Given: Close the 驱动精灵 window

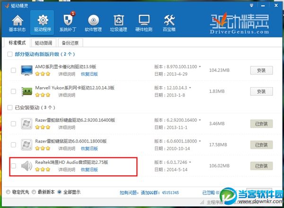Looking at the screenshot, I should (276, 5).
